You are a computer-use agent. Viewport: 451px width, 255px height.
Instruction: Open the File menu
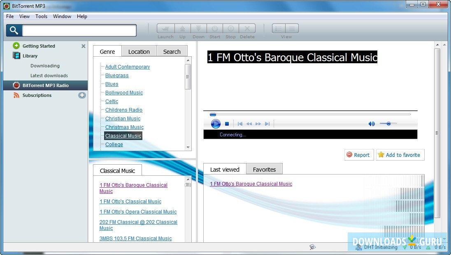point(10,16)
